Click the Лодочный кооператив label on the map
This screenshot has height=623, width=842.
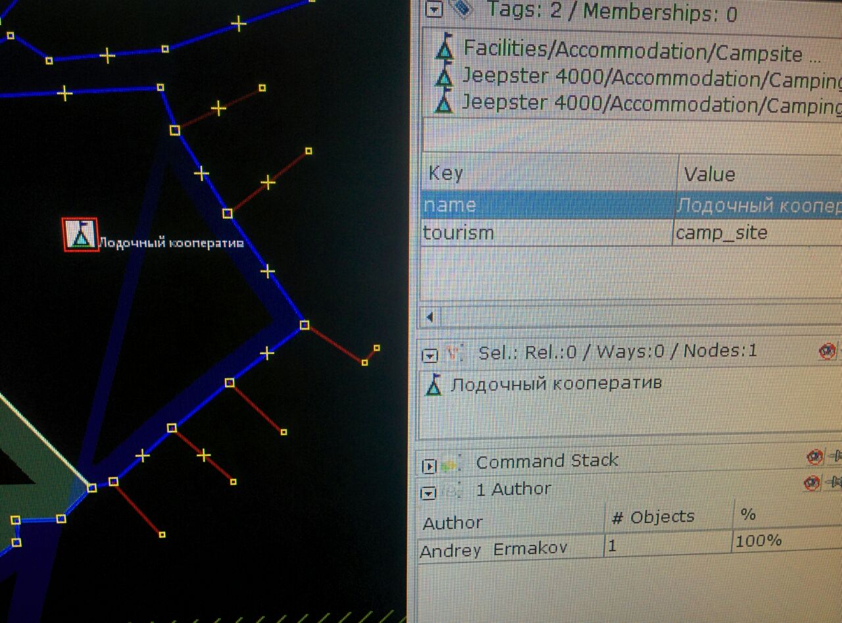pyautogui.click(x=171, y=244)
